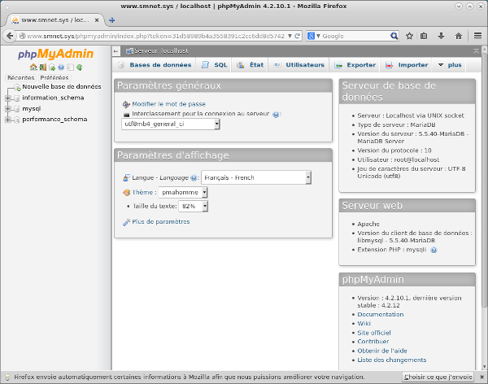Reload page using the URL bar reload icon
The image size is (488, 384).
[297, 36]
